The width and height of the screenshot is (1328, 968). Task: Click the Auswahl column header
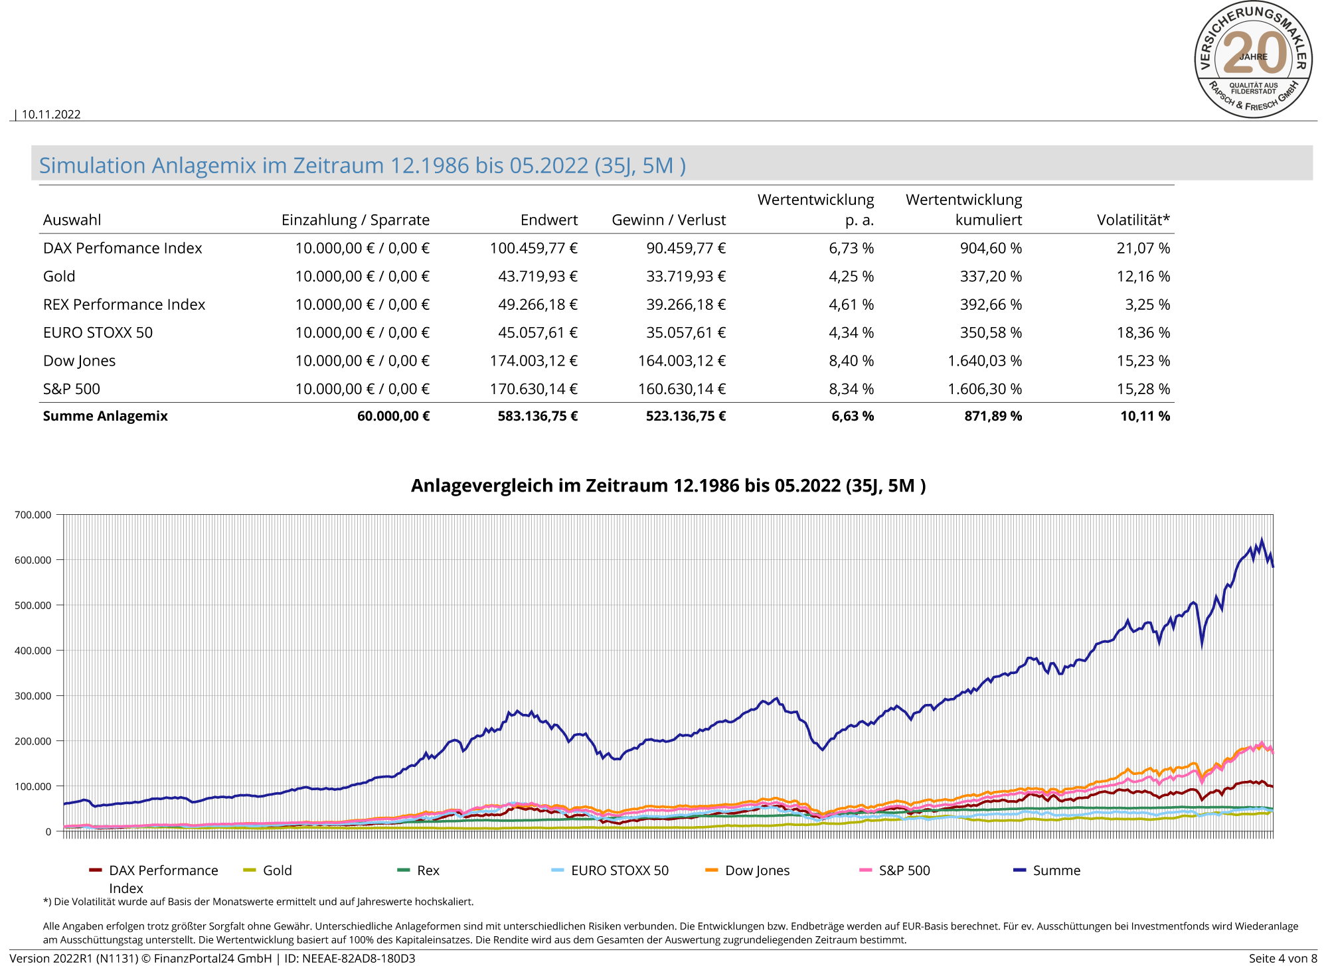point(72,220)
